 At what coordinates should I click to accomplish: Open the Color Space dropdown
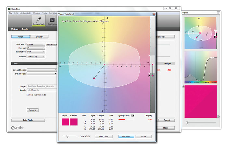tap(36, 44)
